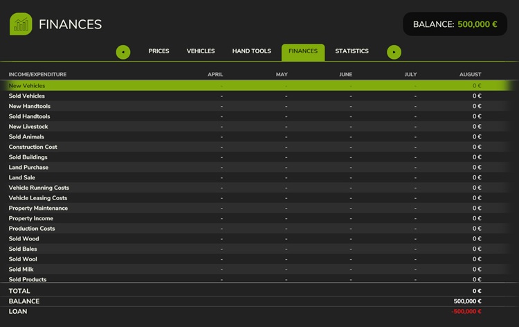Click the April column header
Image resolution: width=519 pixels, height=327 pixels.
[x=215, y=74]
